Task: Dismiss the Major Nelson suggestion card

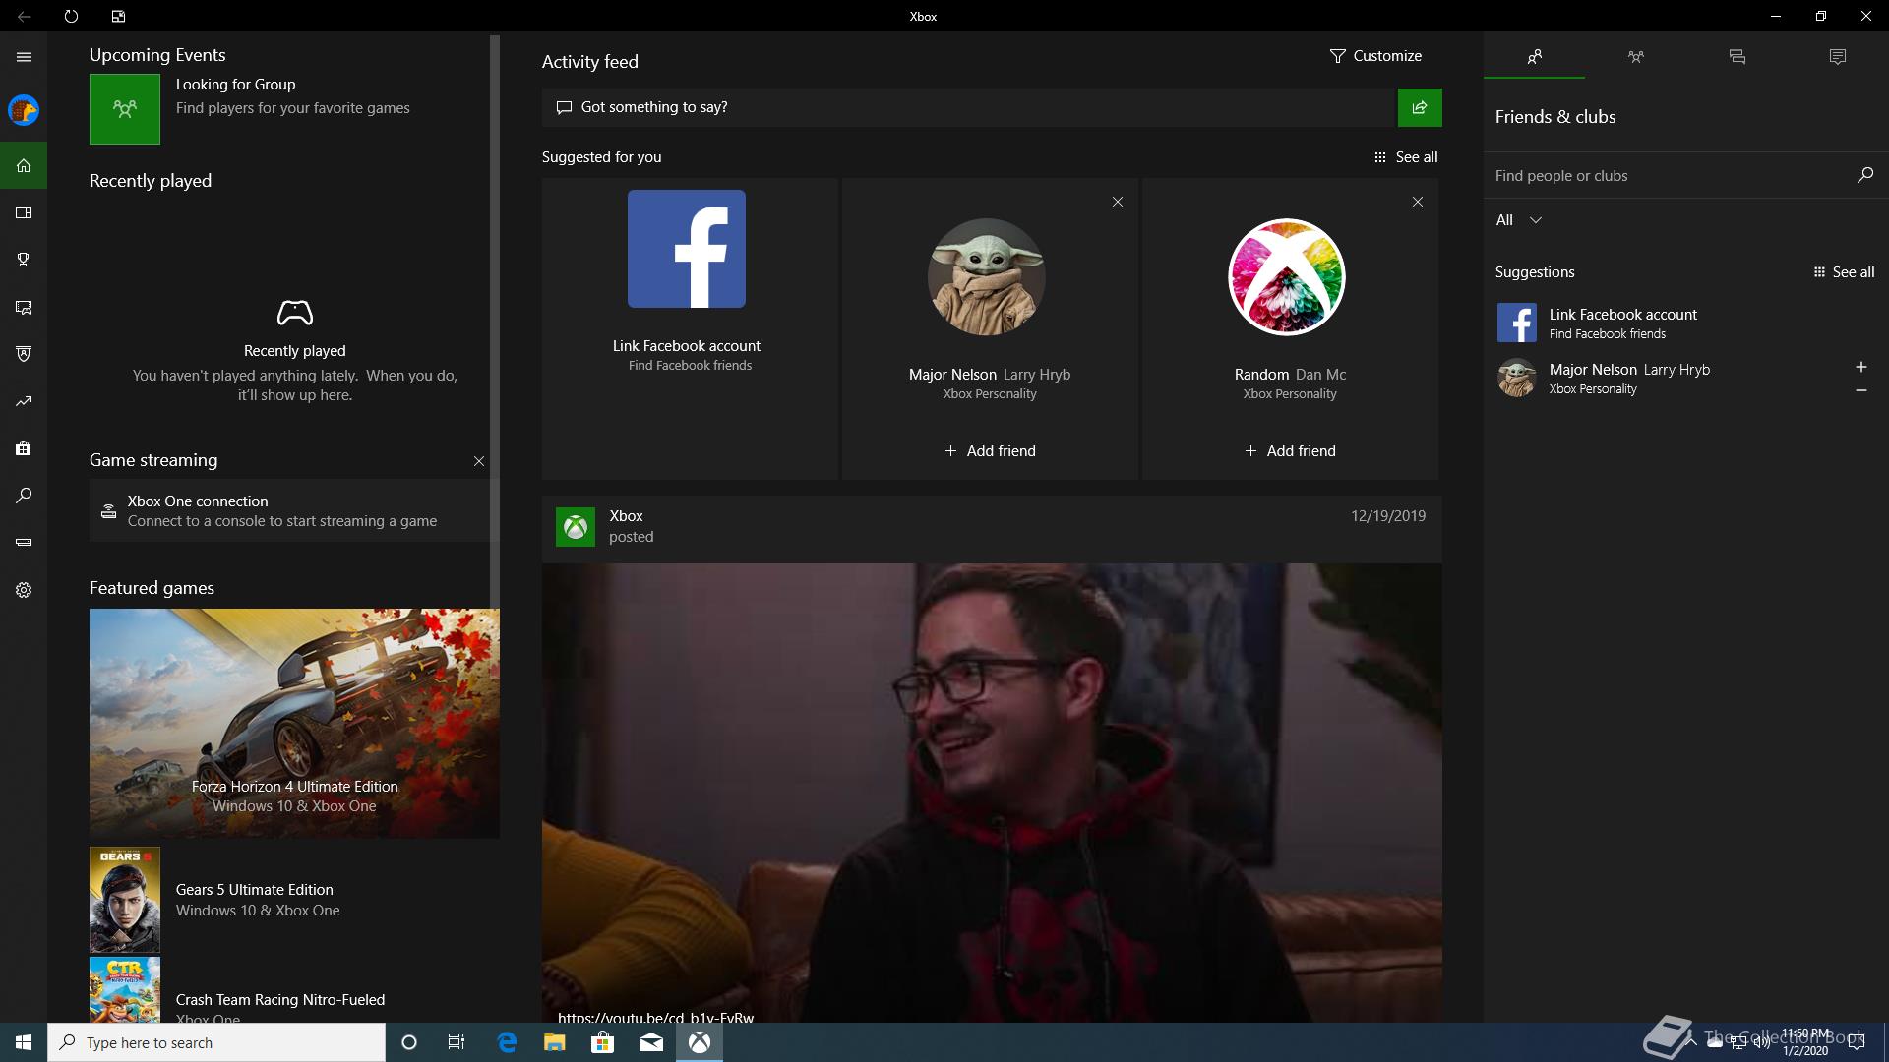Action: tap(1117, 202)
